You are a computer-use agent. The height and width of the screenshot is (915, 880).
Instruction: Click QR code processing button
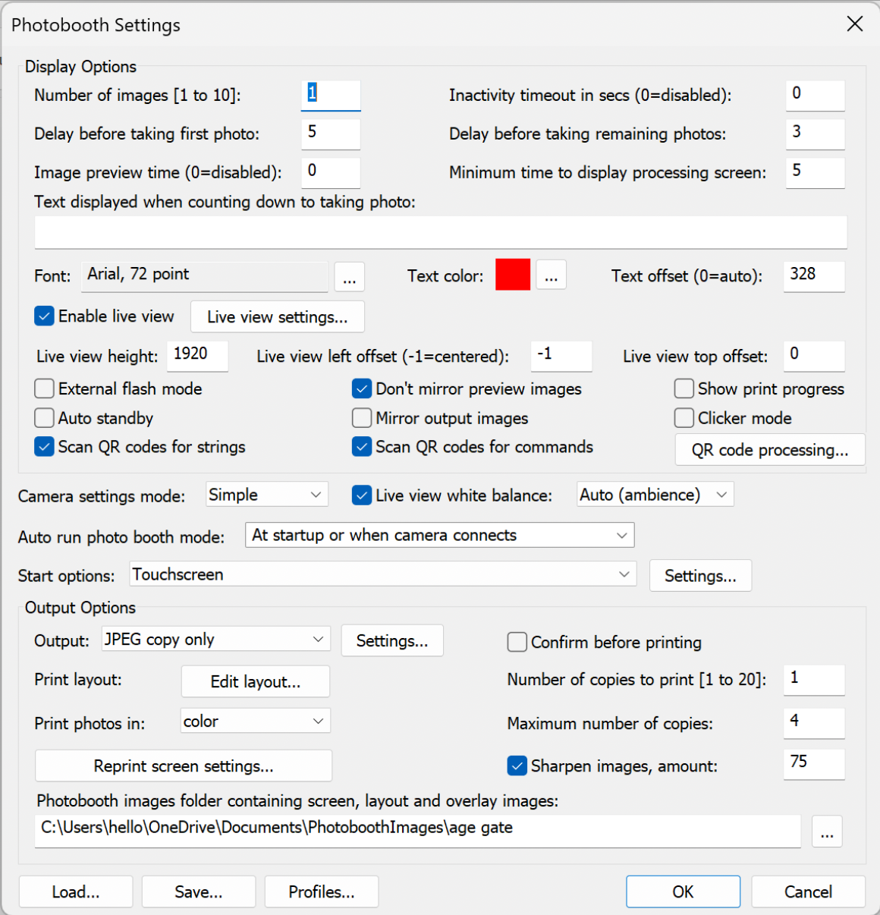tap(770, 450)
